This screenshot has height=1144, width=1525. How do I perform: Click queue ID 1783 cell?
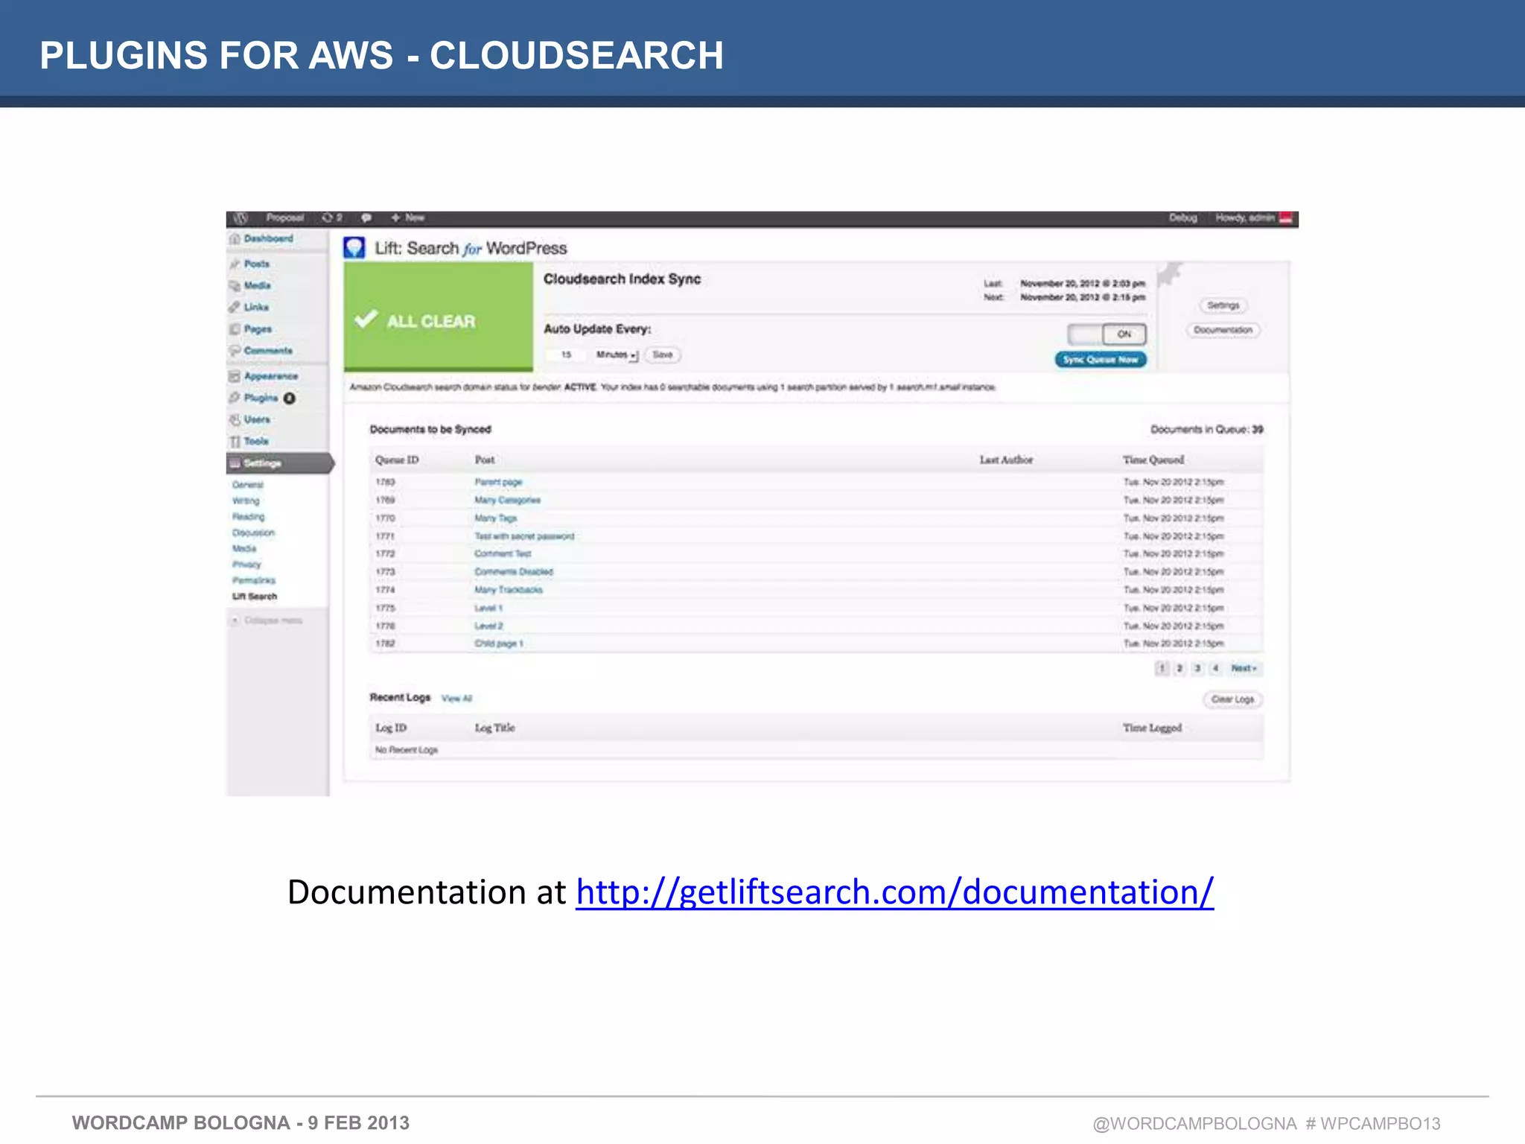(386, 483)
